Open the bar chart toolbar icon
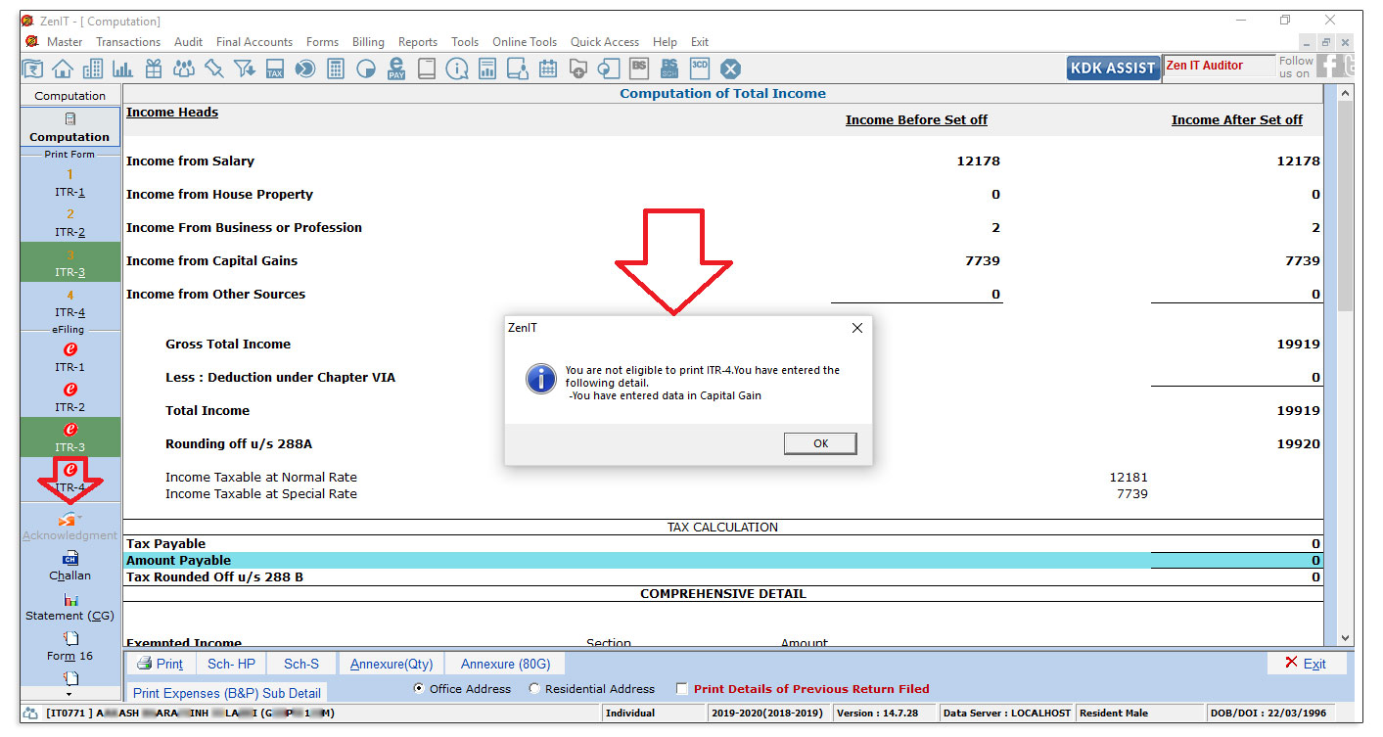 (123, 69)
